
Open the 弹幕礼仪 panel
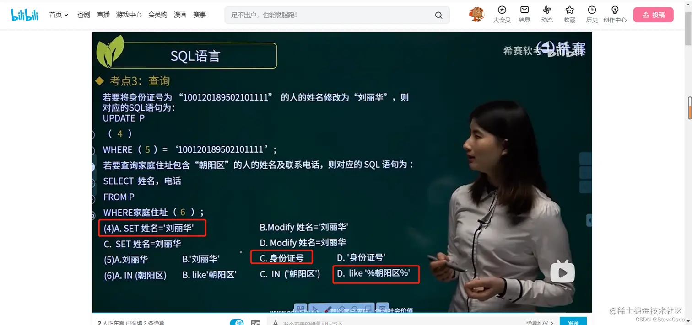(x=537, y=322)
